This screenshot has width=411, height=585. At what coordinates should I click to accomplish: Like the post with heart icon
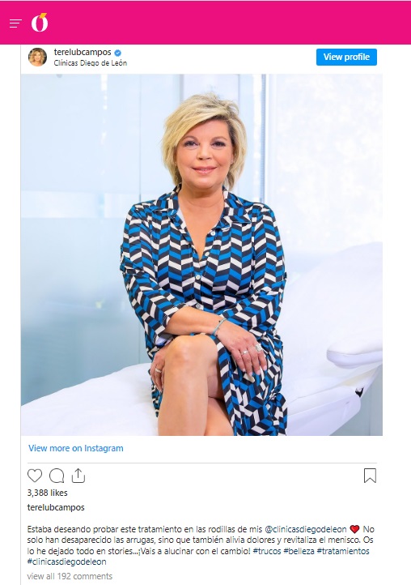(35, 476)
